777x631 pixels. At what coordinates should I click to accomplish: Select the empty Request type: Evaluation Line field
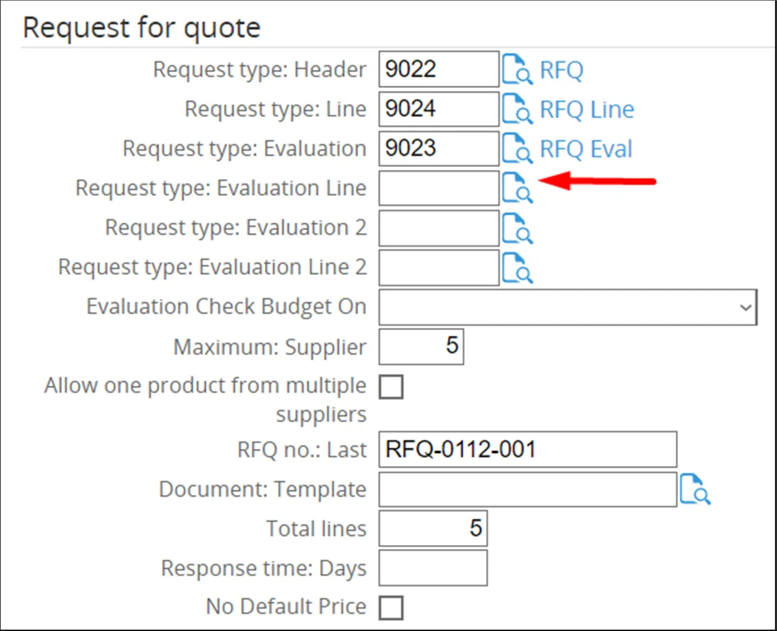click(x=438, y=188)
